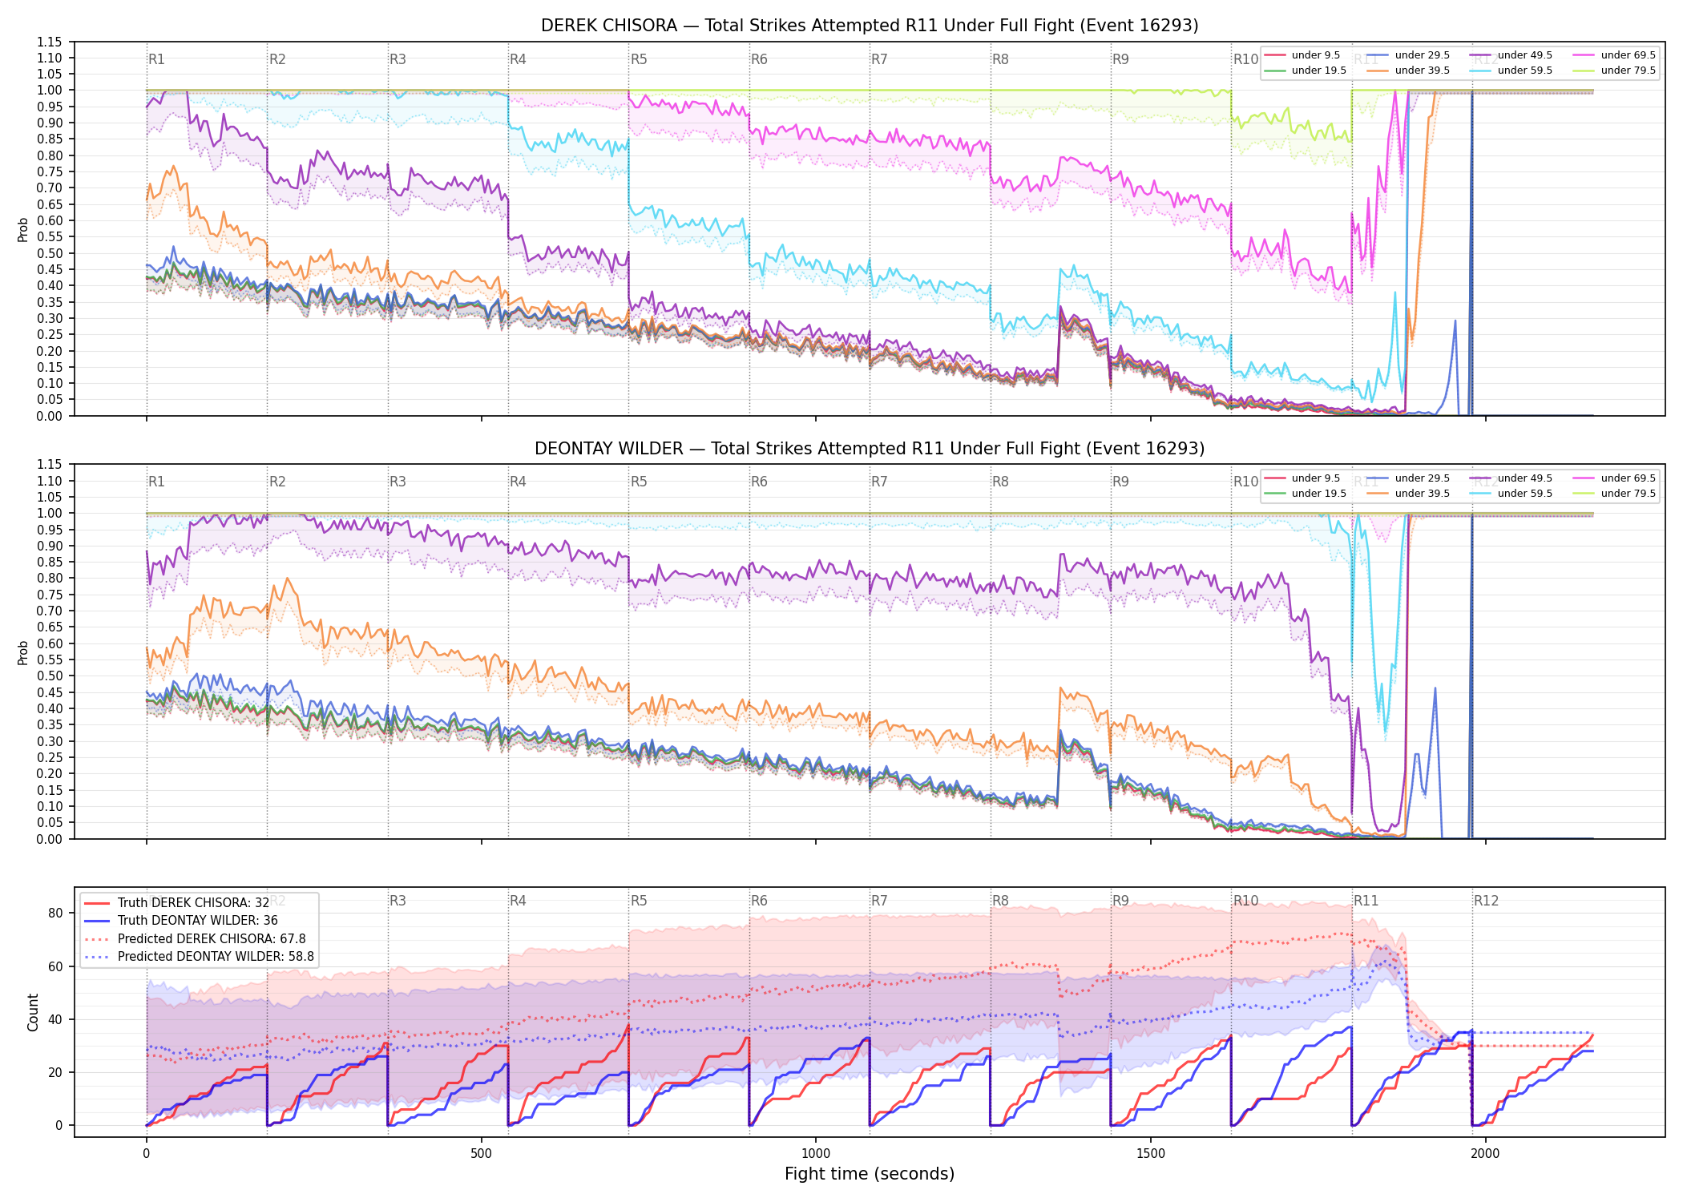Click the 'Fight time (seconds)' axis label
The image size is (1683, 1202).
[x=870, y=1174]
